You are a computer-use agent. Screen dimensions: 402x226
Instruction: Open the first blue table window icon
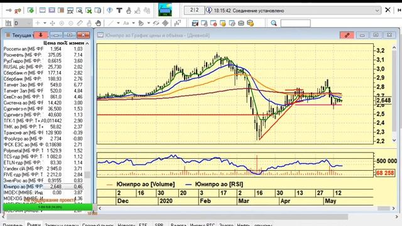click(42, 11)
